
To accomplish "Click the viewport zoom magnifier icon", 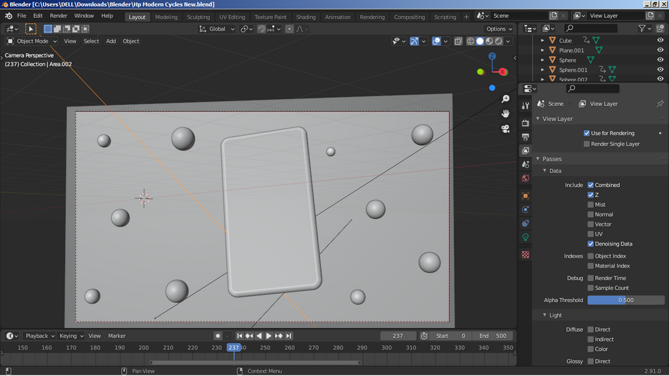I will 506,99.
